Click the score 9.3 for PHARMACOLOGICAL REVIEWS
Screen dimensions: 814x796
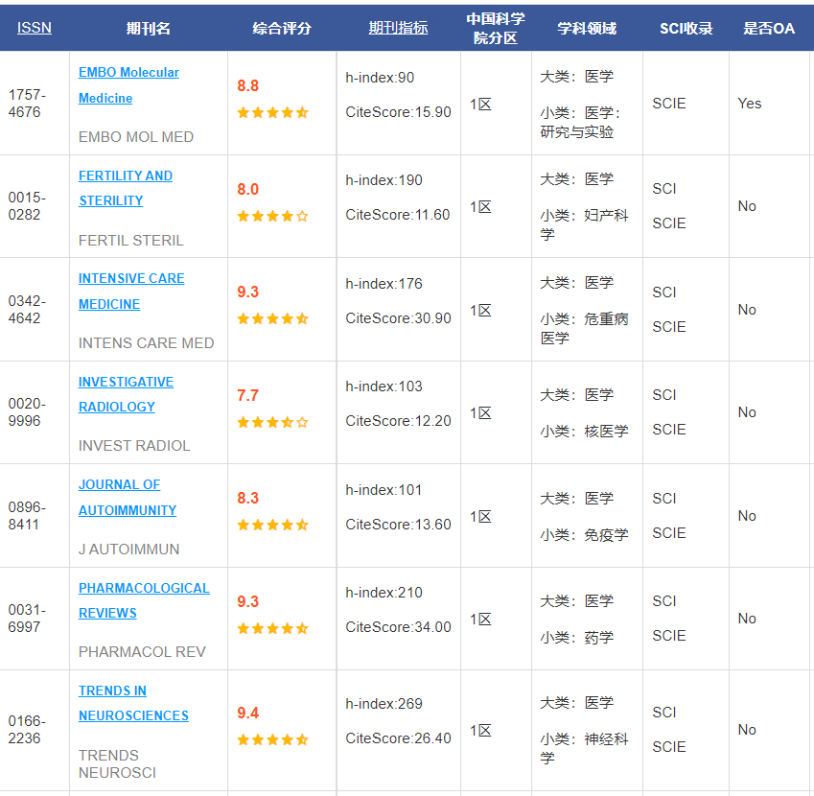[248, 601]
